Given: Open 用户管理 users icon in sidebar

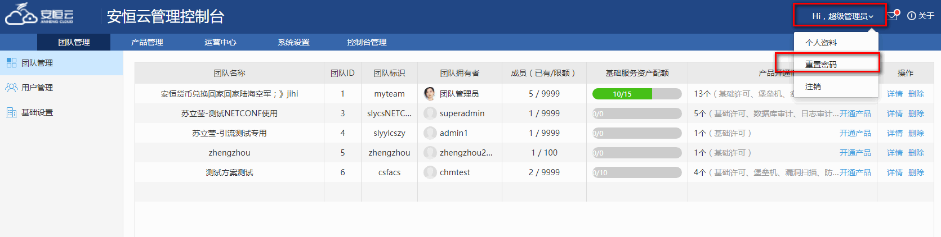Looking at the screenshot, I should coord(11,88).
